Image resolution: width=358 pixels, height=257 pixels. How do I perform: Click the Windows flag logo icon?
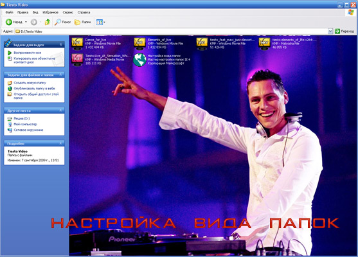click(x=351, y=12)
